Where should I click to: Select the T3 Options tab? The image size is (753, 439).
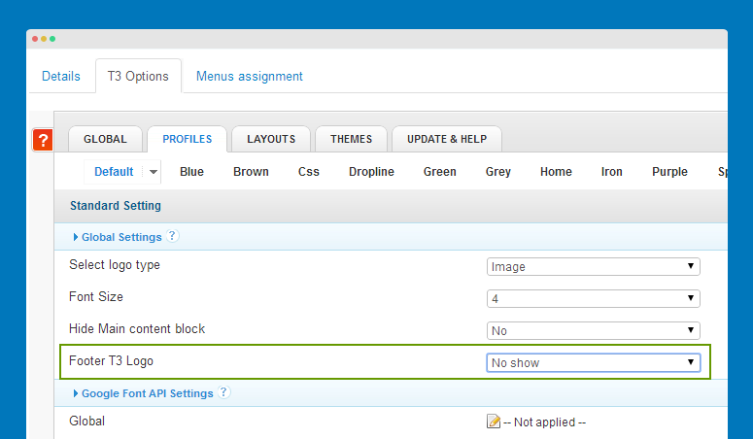coord(138,76)
